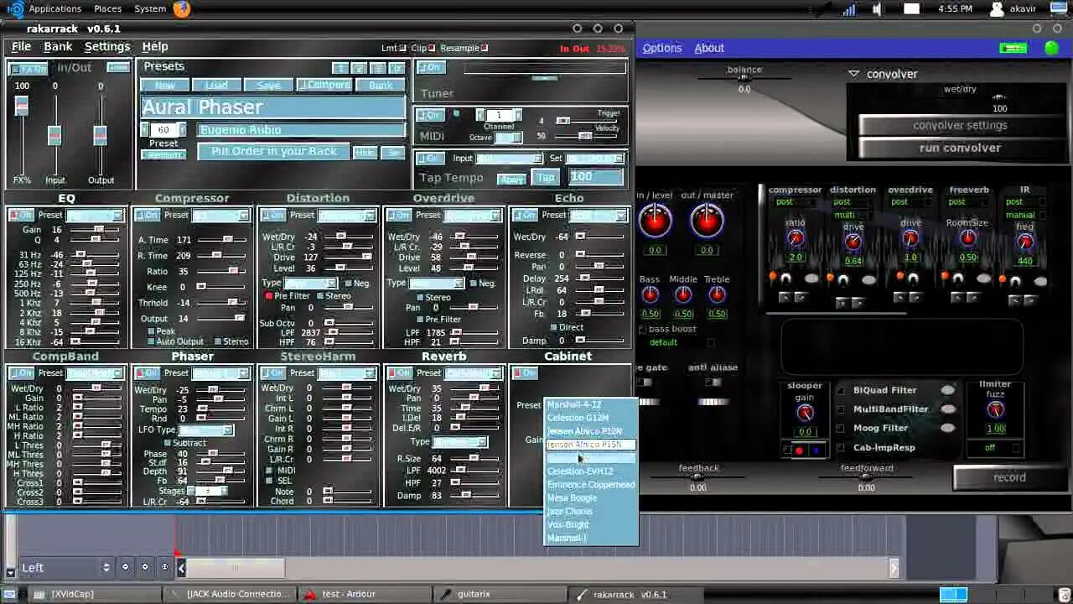This screenshot has height=604, width=1073.
Task: Open the EQ Preset dropdown
Action: [95, 216]
